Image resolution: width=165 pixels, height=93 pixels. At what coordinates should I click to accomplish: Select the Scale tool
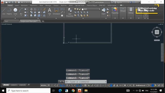click(x=35, y=16)
